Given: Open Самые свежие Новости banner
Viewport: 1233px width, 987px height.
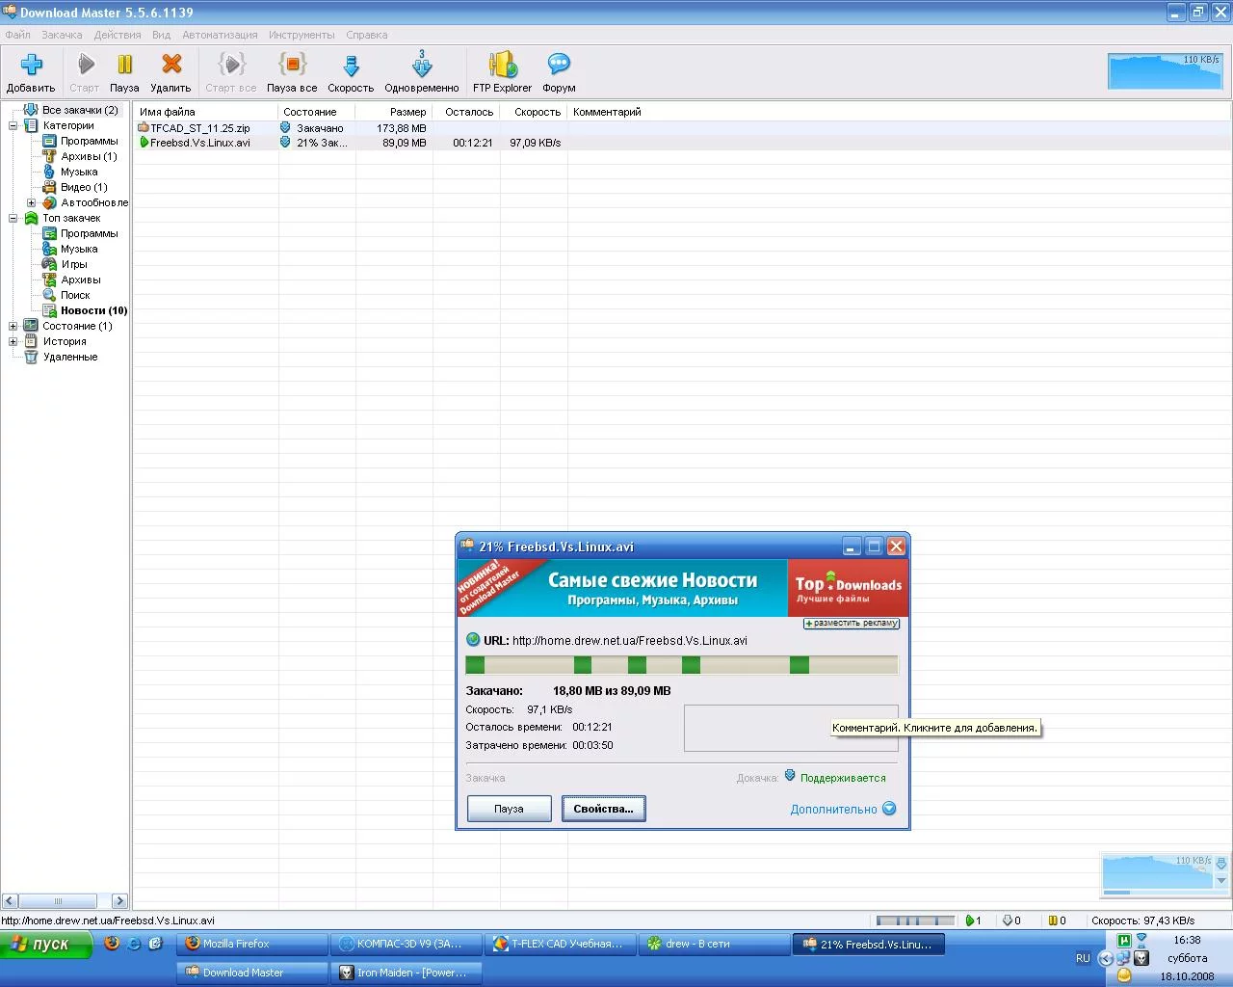Looking at the screenshot, I should coord(622,588).
